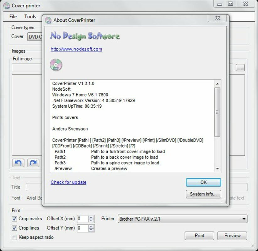Increase Offset Y value with up arrow
The width and height of the screenshot is (258, 251).
pyautogui.click(x=91, y=226)
